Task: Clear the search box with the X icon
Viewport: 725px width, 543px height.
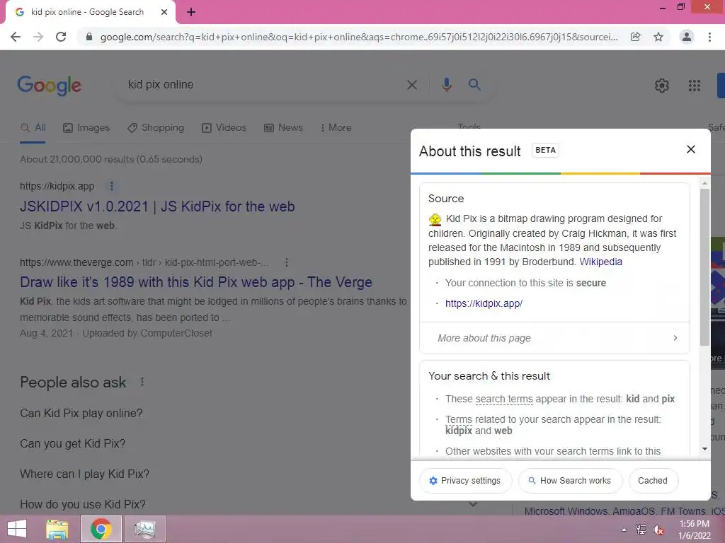Action: coord(412,85)
